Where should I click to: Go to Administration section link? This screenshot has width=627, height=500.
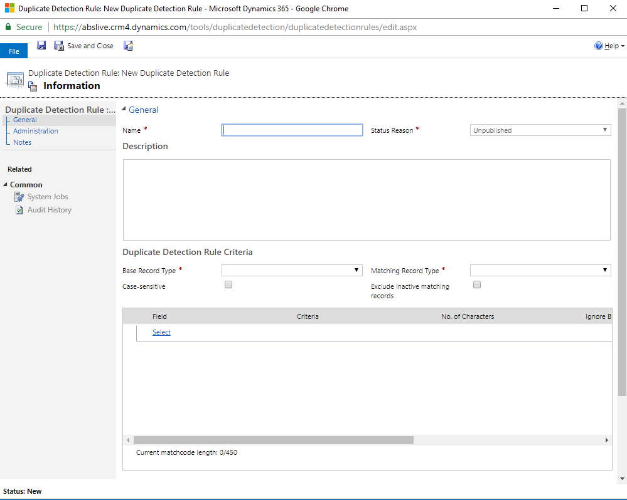pyautogui.click(x=36, y=131)
